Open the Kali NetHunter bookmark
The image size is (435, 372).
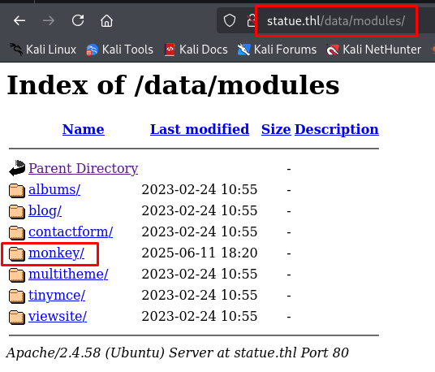click(x=373, y=50)
